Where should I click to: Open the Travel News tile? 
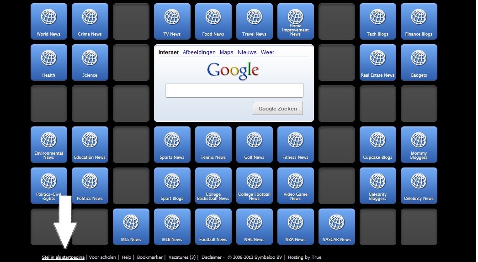pos(255,21)
